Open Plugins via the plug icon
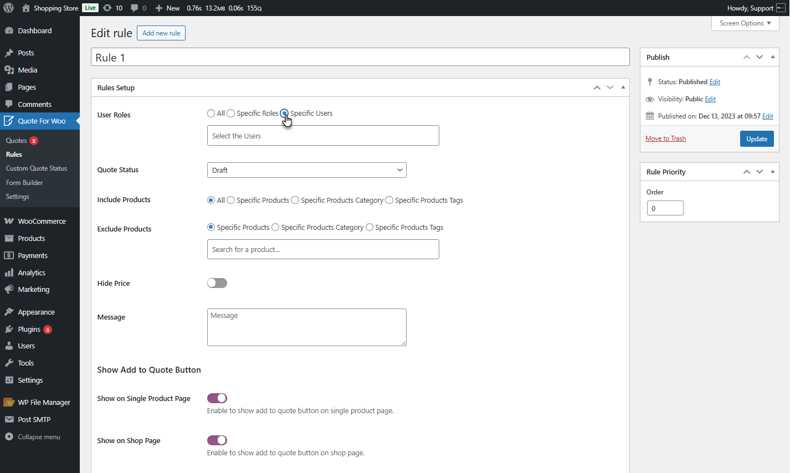 9,329
